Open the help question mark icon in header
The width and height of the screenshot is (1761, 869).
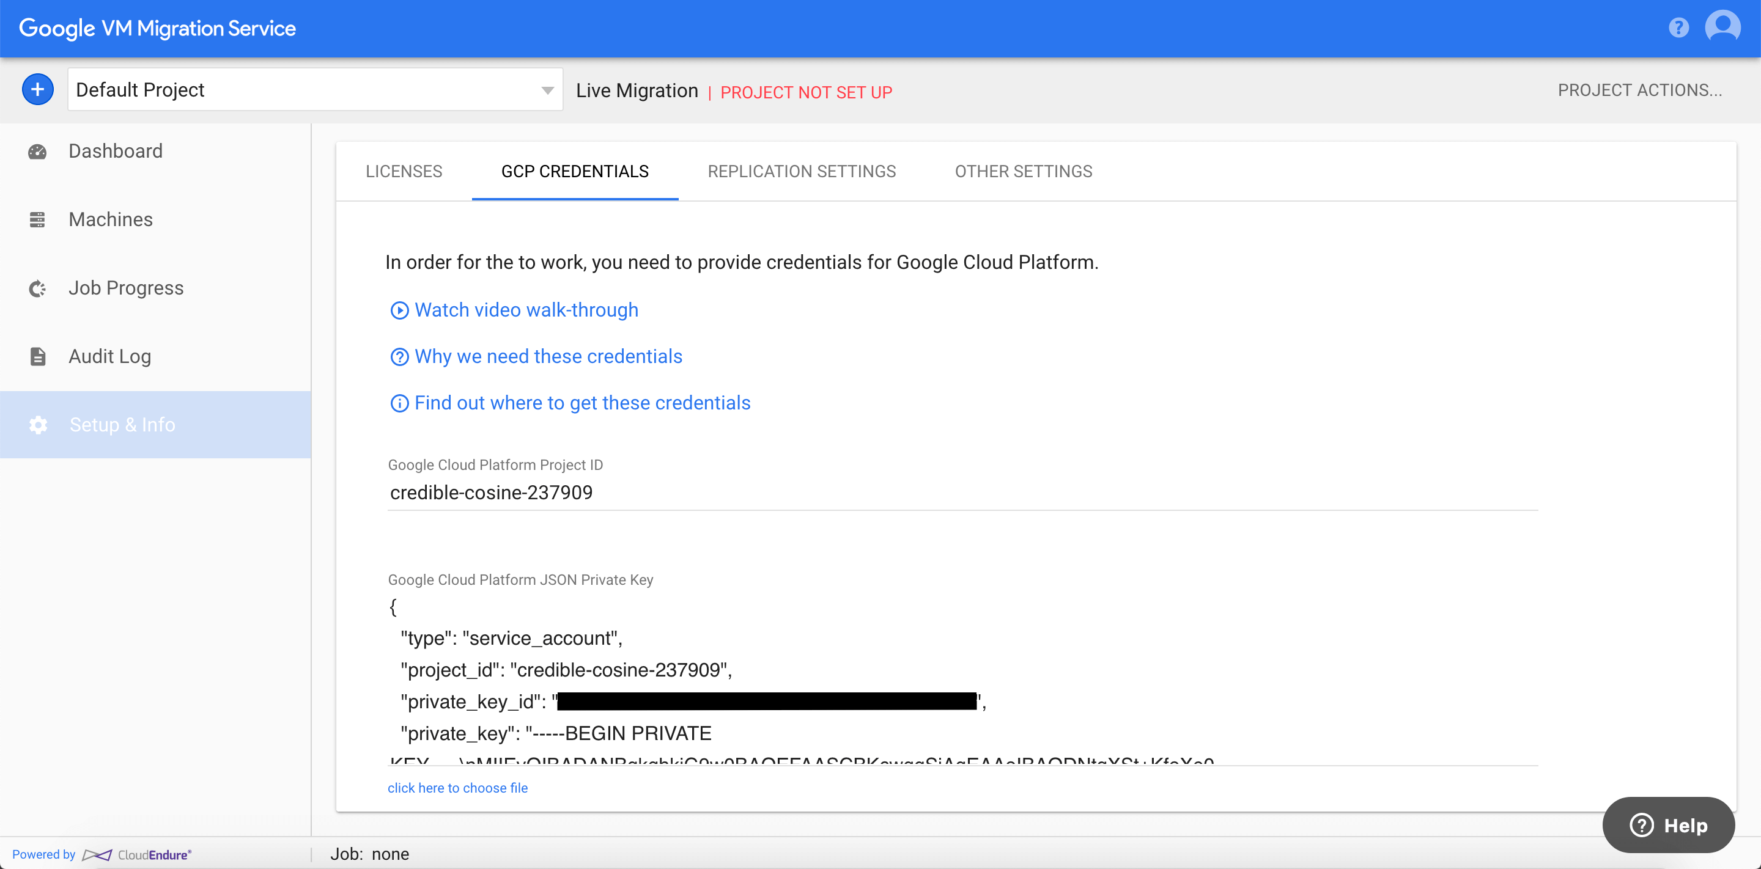(x=1678, y=28)
